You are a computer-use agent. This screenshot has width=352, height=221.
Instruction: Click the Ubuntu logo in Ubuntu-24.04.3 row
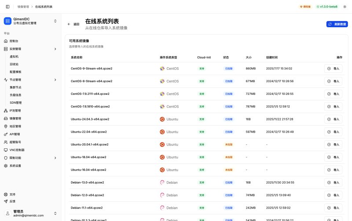tap(162, 119)
